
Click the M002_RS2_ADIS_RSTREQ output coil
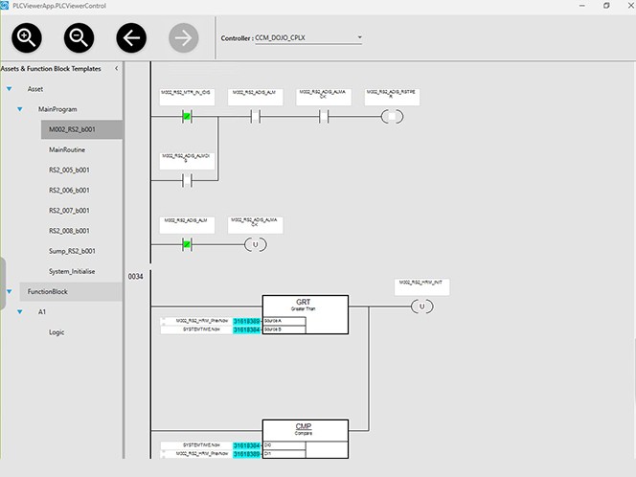click(x=391, y=117)
